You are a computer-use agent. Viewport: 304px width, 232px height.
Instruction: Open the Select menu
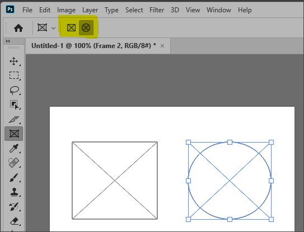(134, 10)
